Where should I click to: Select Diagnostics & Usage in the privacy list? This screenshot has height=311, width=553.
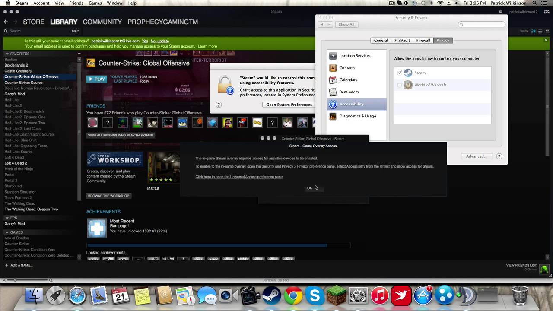click(x=357, y=116)
